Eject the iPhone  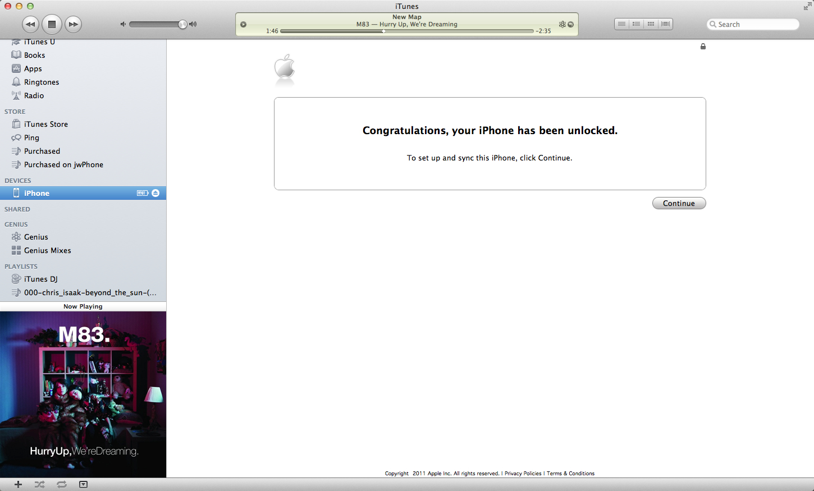coord(156,193)
